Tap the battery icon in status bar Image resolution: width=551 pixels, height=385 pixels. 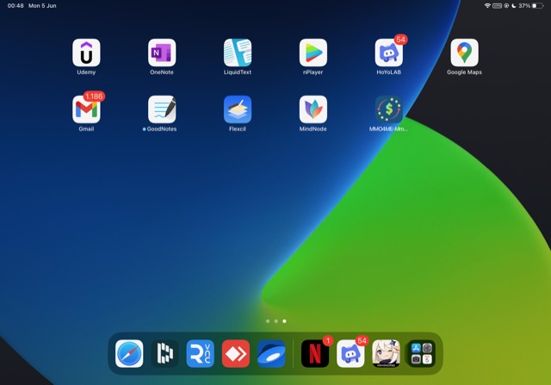(x=537, y=6)
